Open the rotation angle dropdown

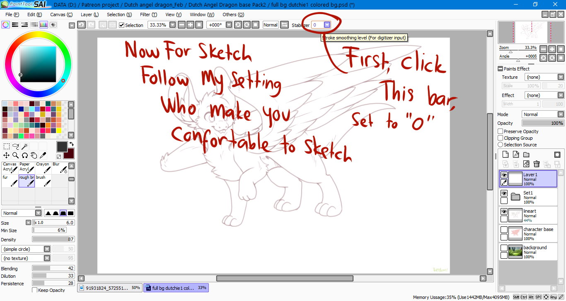click(x=229, y=25)
